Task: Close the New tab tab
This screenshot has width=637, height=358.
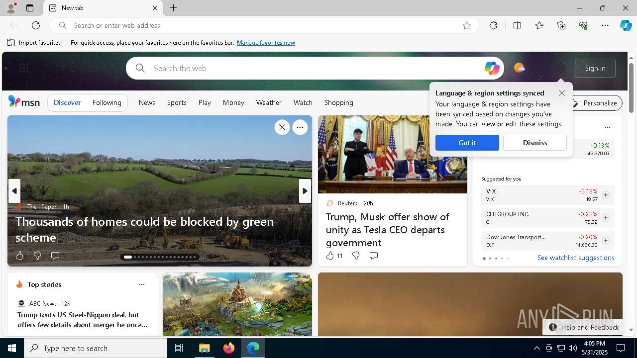Action: tap(155, 8)
